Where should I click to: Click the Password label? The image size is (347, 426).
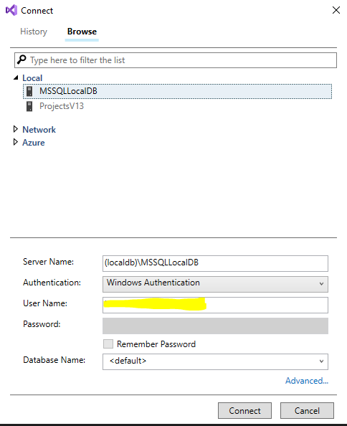point(42,324)
